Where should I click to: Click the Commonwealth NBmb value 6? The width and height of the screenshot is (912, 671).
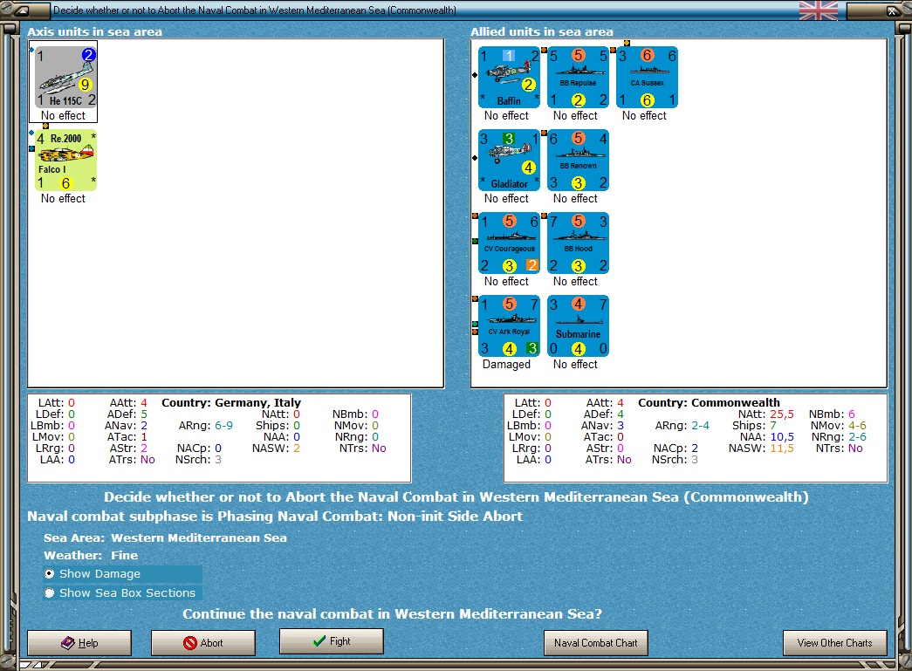click(x=852, y=414)
